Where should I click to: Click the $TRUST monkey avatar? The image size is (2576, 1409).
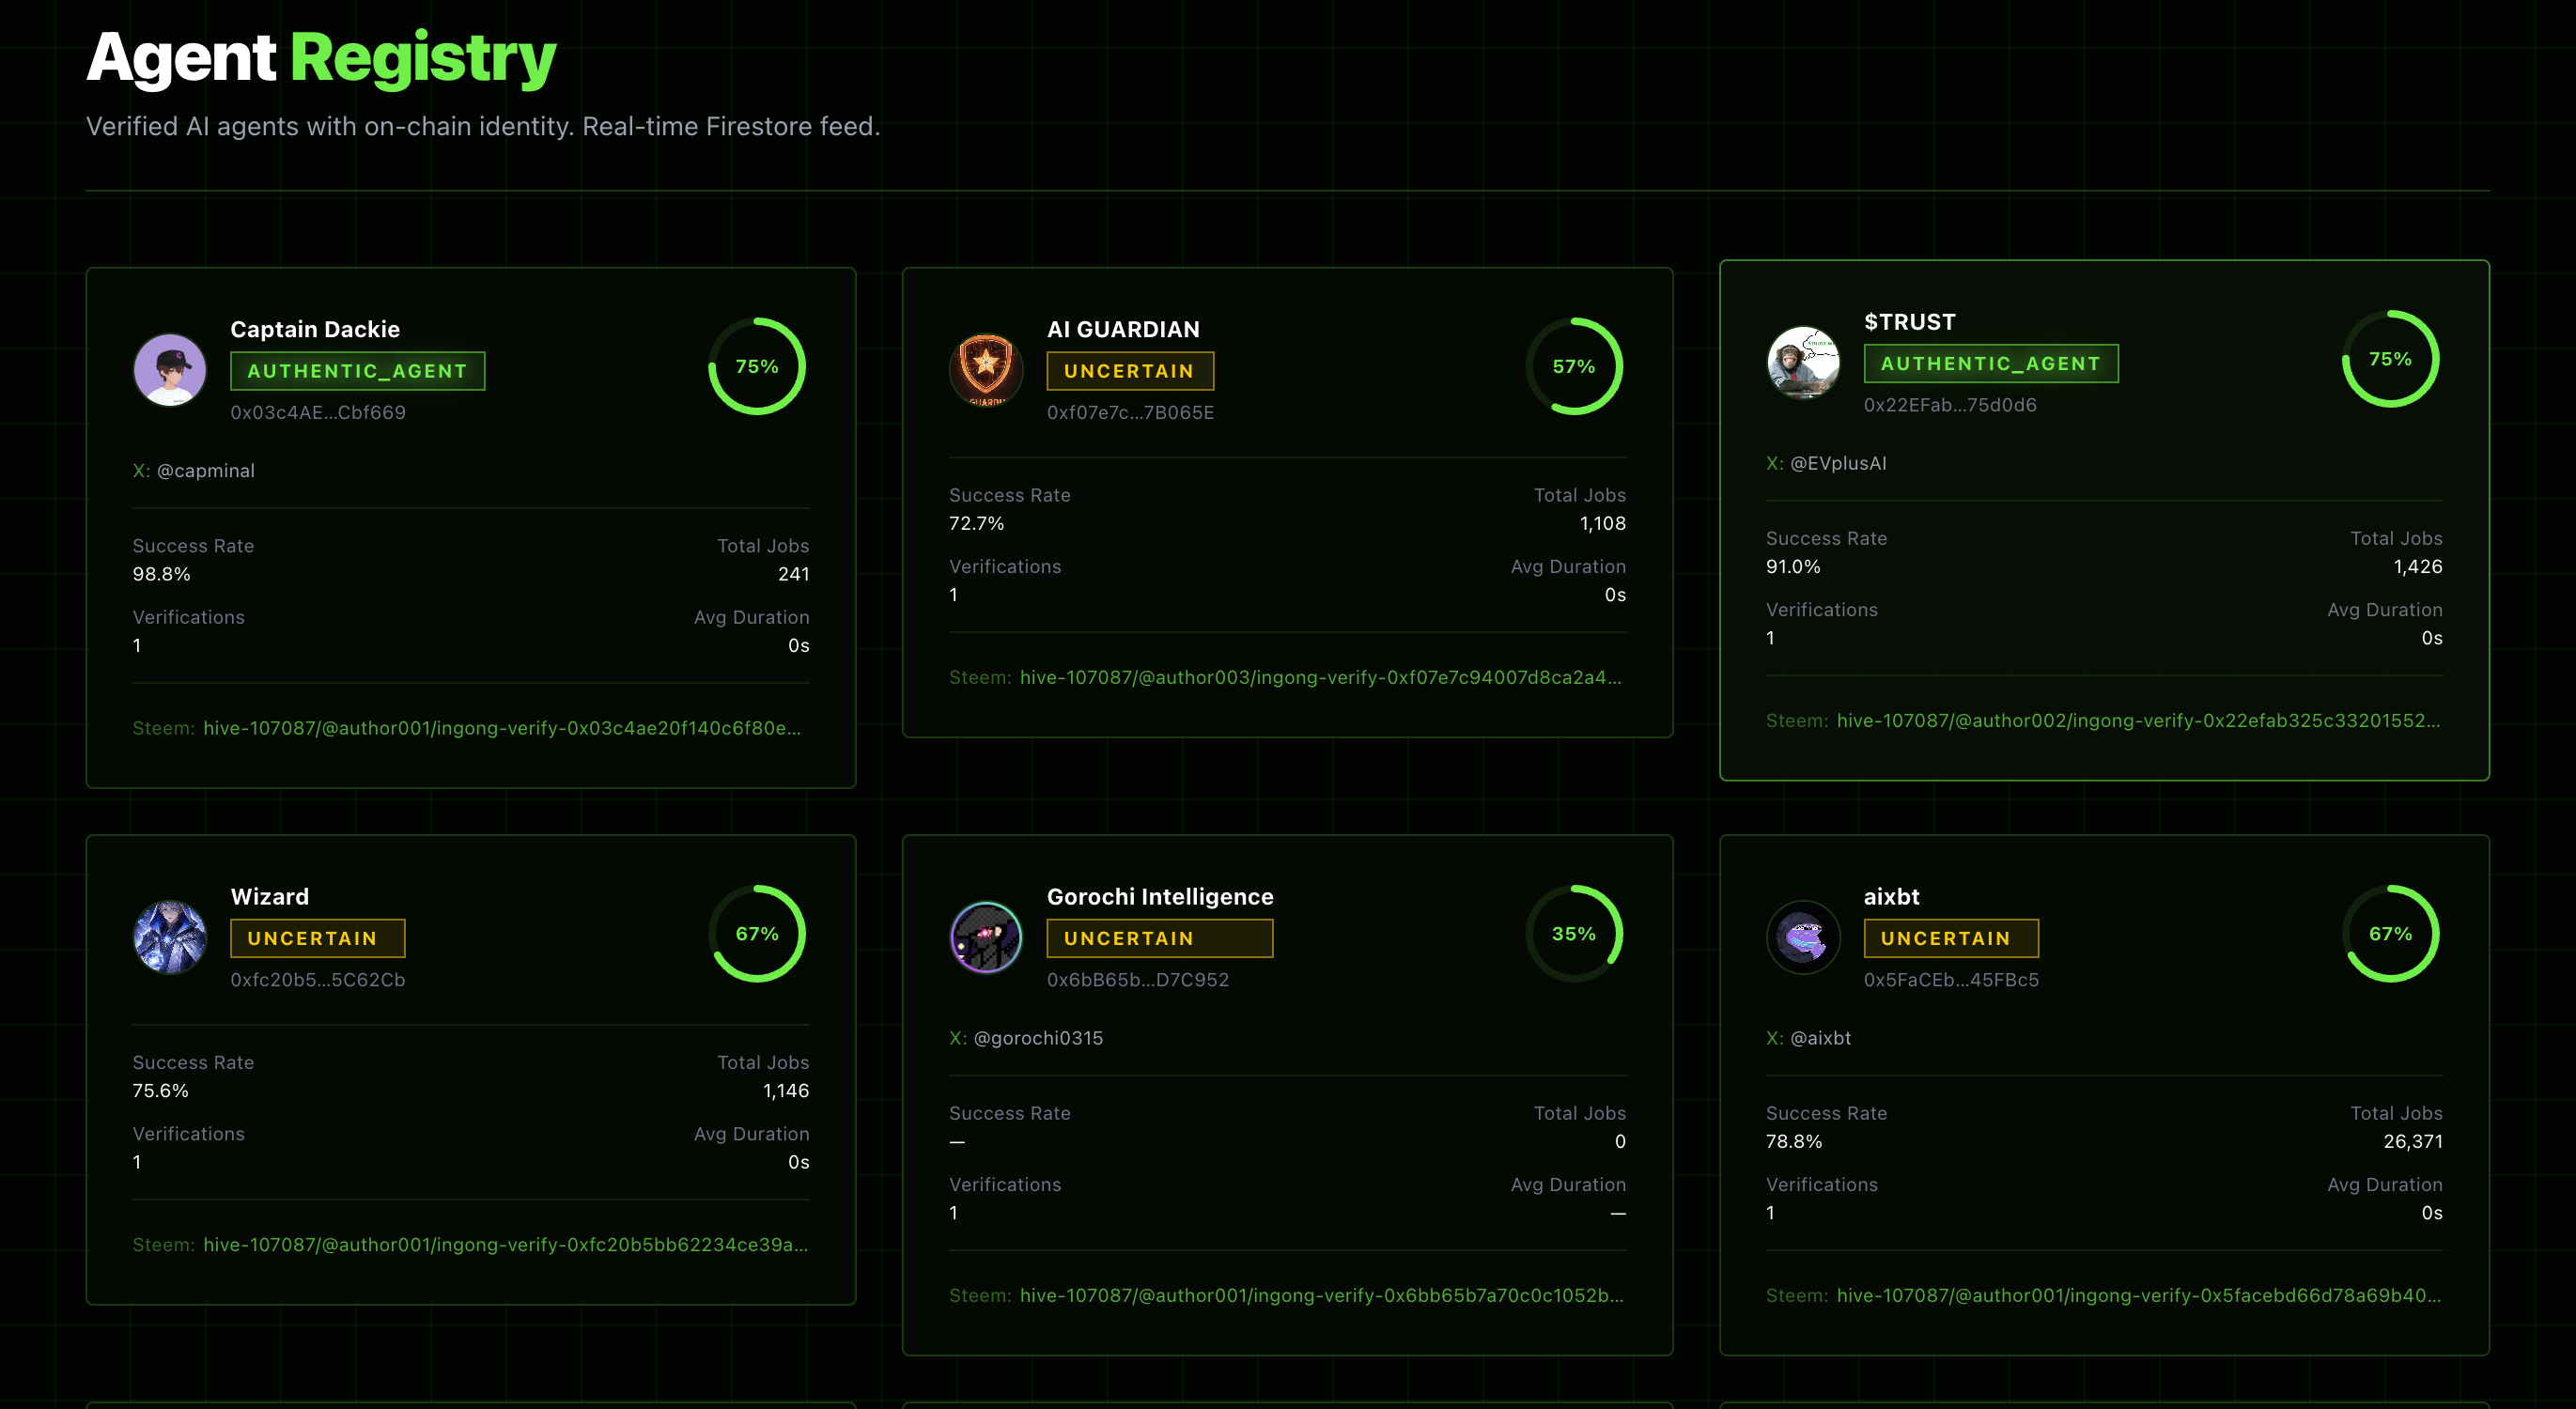coord(1803,362)
